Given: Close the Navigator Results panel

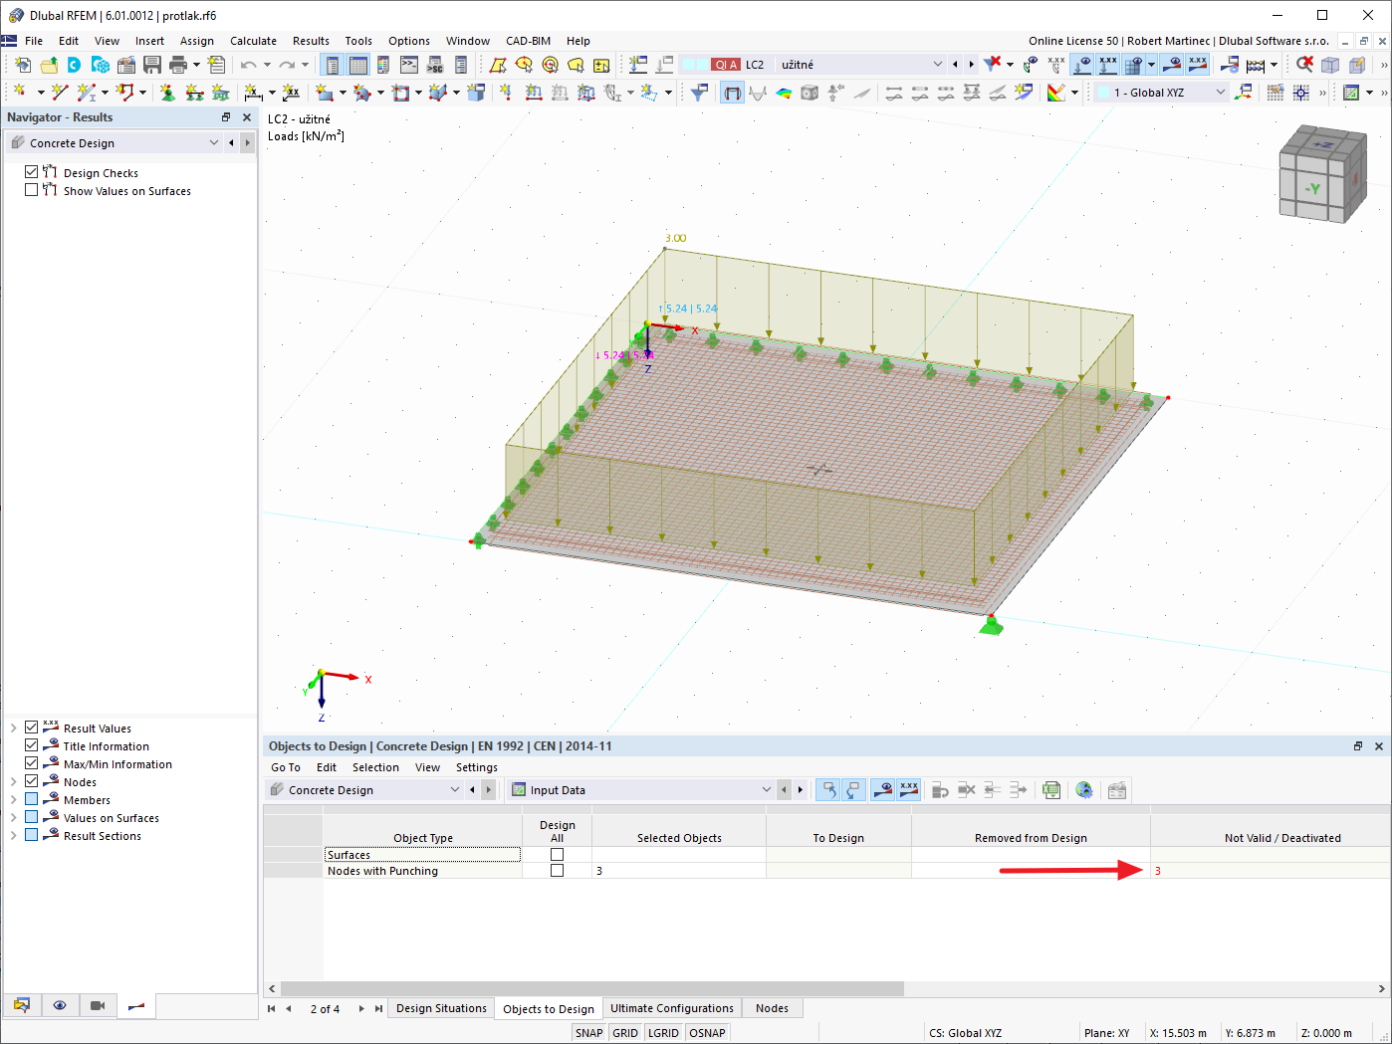Looking at the screenshot, I should tap(247, 117).
